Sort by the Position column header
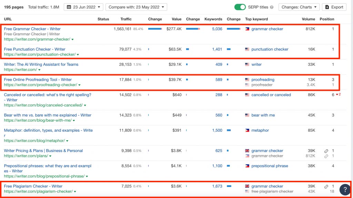Screen dimensions: 353x198 pos(327,19)
